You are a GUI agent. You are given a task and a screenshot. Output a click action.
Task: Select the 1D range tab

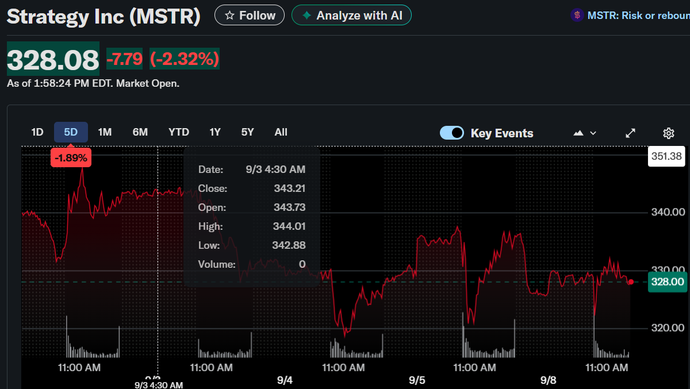point(37,132)
